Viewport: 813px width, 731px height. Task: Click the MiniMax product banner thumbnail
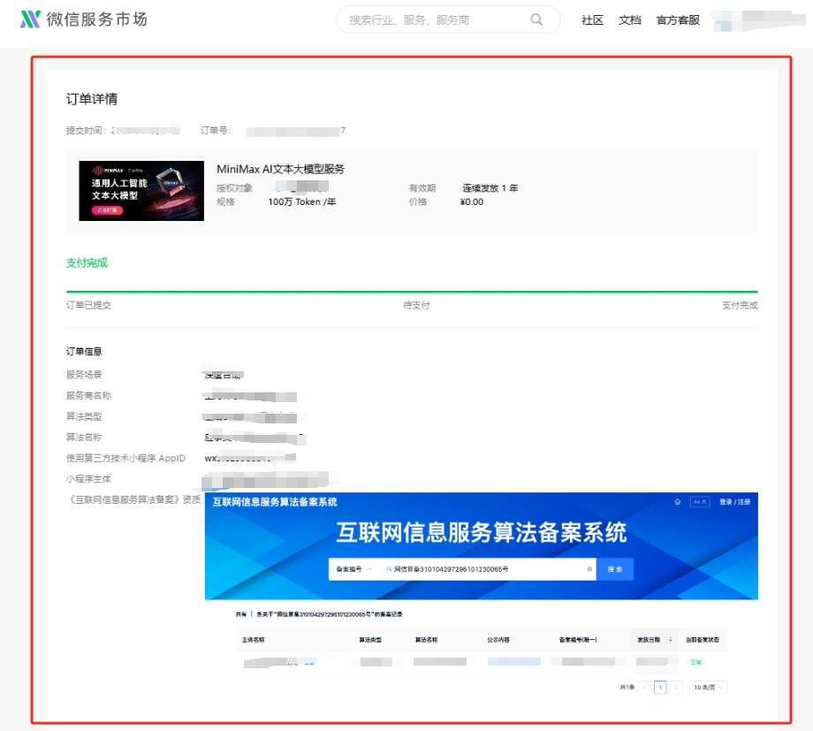pyautogui.click(x=141, y=190)
